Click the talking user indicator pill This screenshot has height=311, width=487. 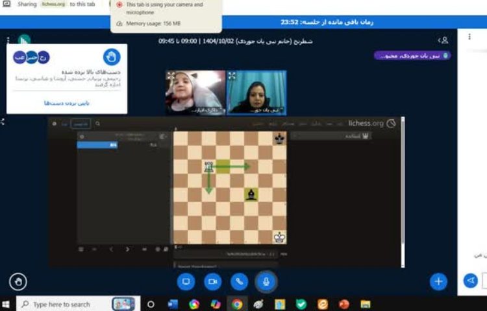[x=412, y=56]
